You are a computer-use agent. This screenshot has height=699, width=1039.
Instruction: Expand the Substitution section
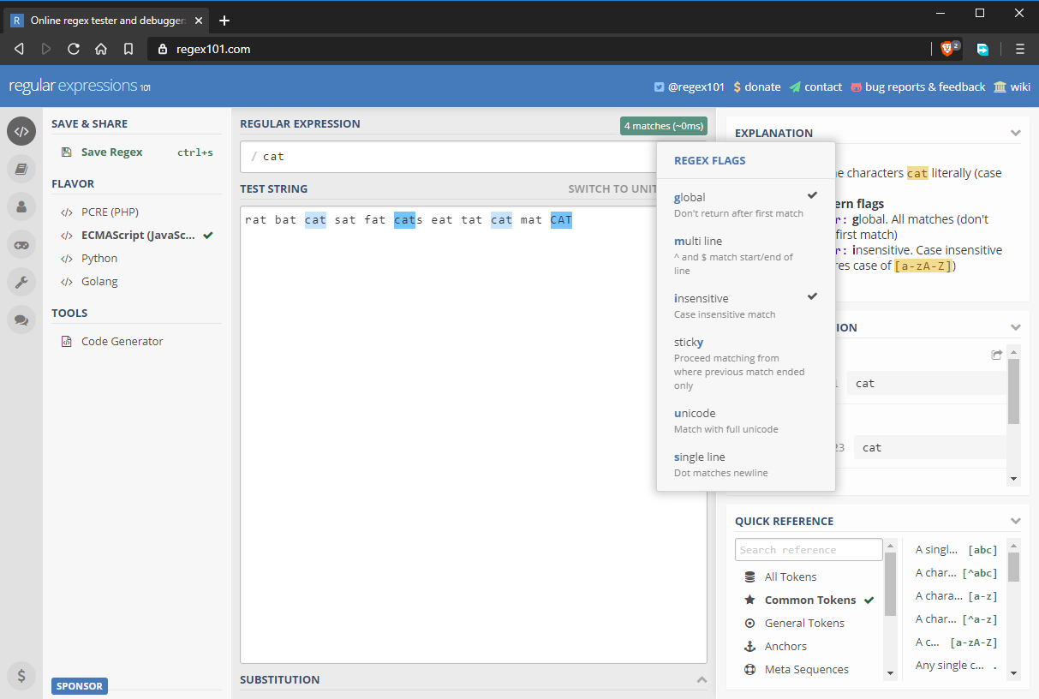(702, 679)
